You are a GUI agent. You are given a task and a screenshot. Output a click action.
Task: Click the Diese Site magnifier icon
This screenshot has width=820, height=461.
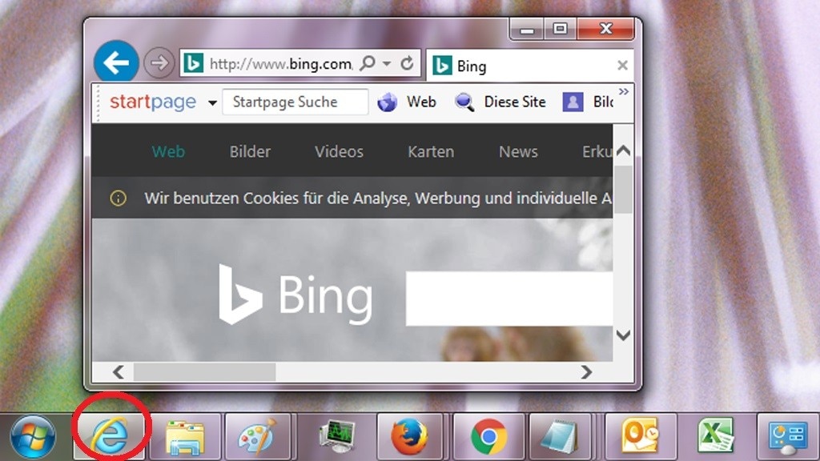click(465, 102)
